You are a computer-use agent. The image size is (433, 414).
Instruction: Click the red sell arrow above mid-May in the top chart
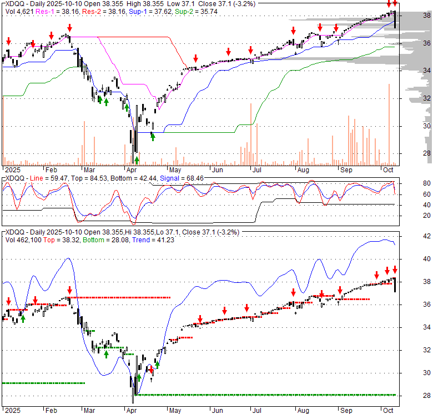point(195,59)
